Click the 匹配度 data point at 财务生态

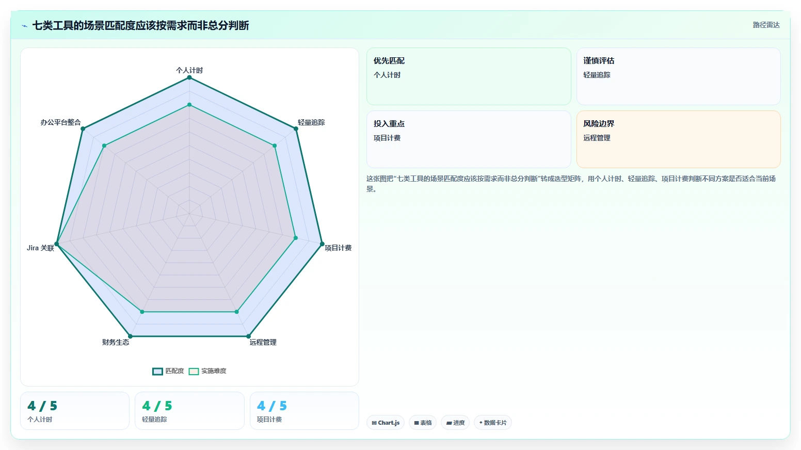[x=130, y=336]
